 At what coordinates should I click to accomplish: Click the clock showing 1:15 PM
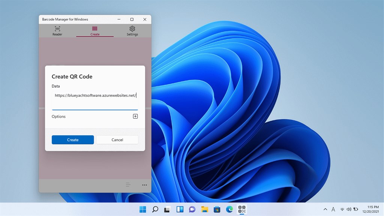tap(370, 209)
